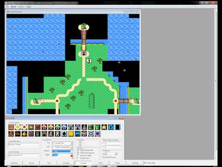Switch to the Music tab

click(x=118, y=163)
